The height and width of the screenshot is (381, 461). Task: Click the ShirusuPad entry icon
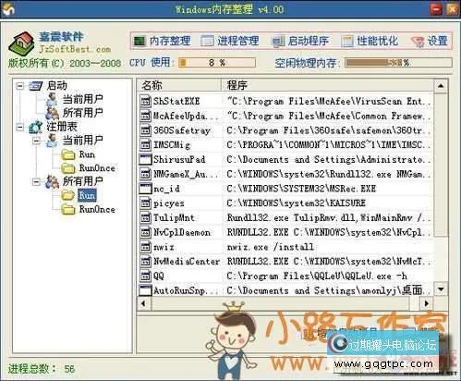click(145, 159)
